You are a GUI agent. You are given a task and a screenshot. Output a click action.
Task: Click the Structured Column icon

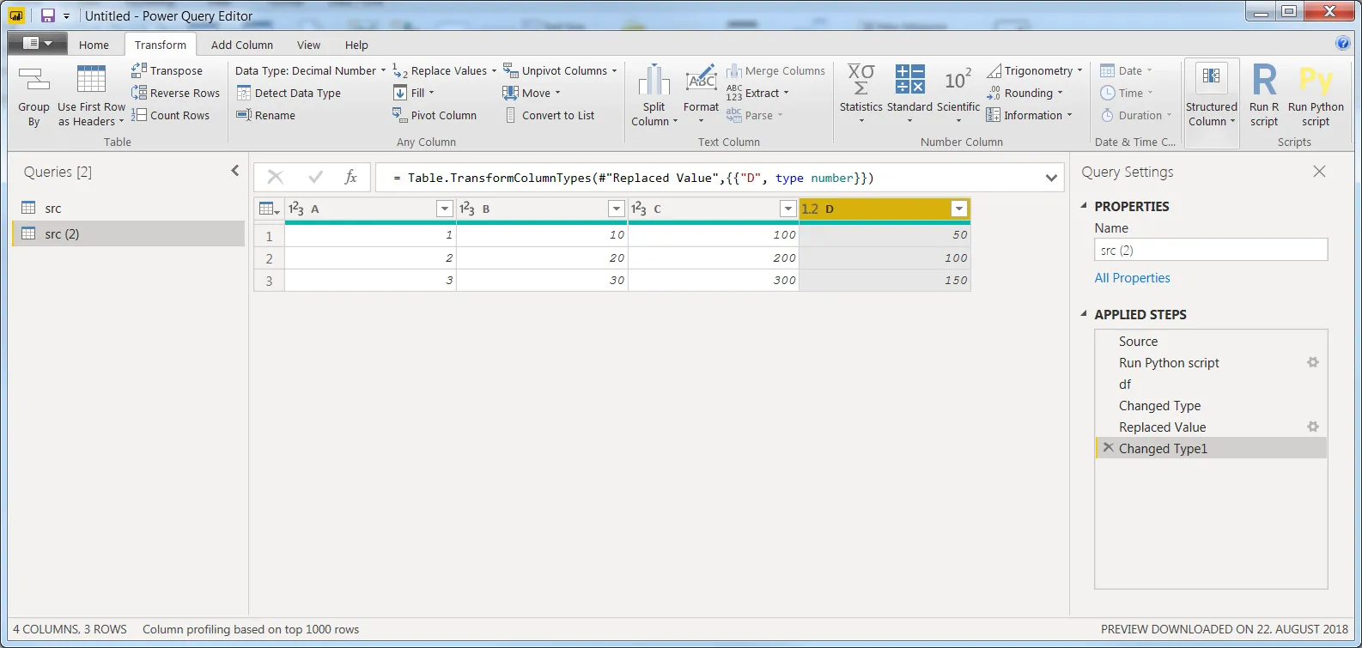click(x=1212, y=77)
